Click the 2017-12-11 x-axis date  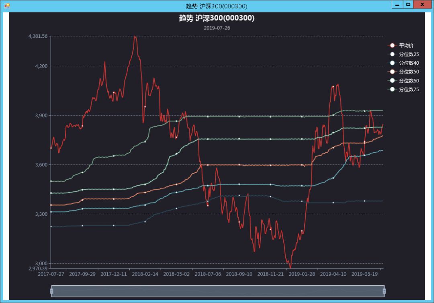113,274
